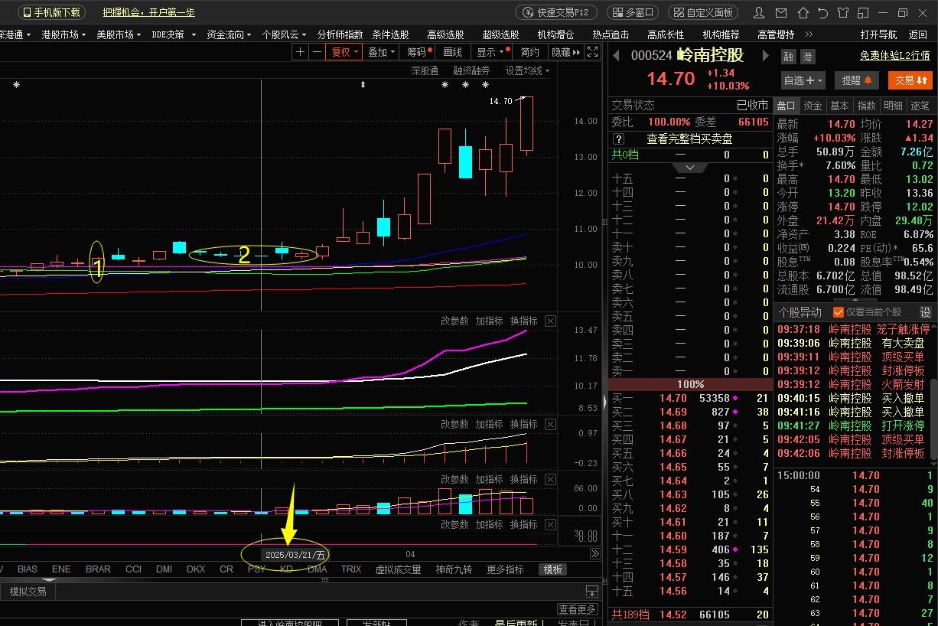This screenshot has height=626, width=938.
Task: Open the 快速交易F12 quick trade button
Action: pyautogui.click(x=556, y=12)
